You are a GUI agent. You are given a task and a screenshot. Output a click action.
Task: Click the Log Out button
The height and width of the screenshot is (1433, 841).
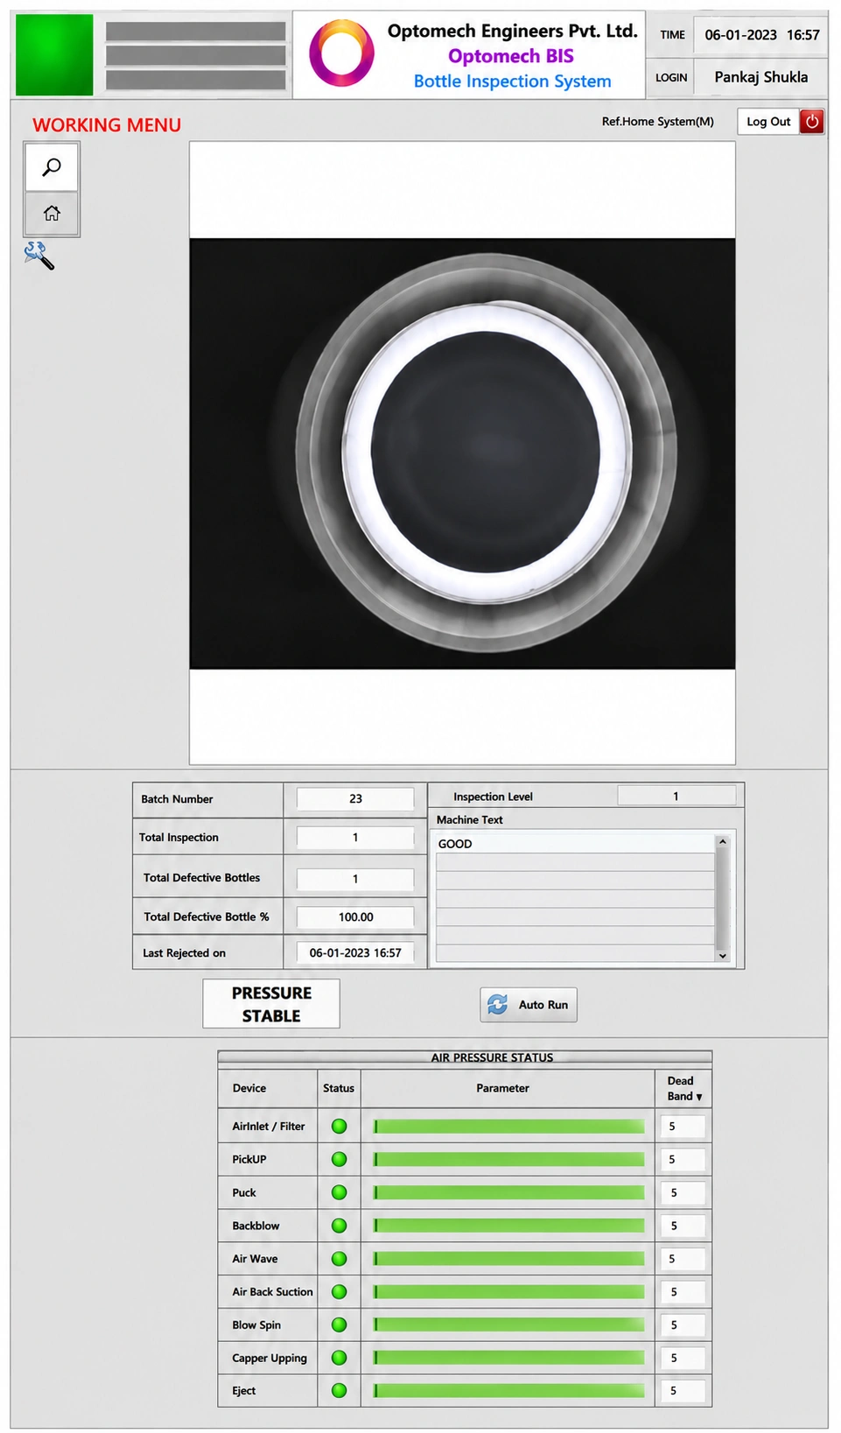point(768,122)
